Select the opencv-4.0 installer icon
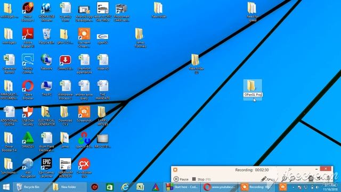Viewport: 341px width, 192px height. (84, 140)
